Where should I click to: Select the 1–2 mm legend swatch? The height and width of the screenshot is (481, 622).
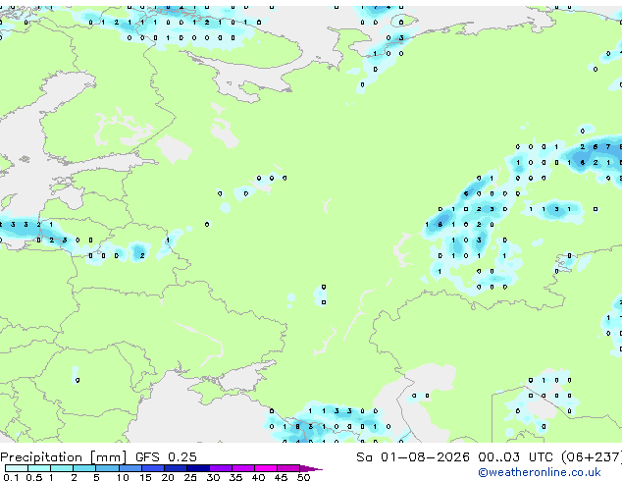[62, 468]
